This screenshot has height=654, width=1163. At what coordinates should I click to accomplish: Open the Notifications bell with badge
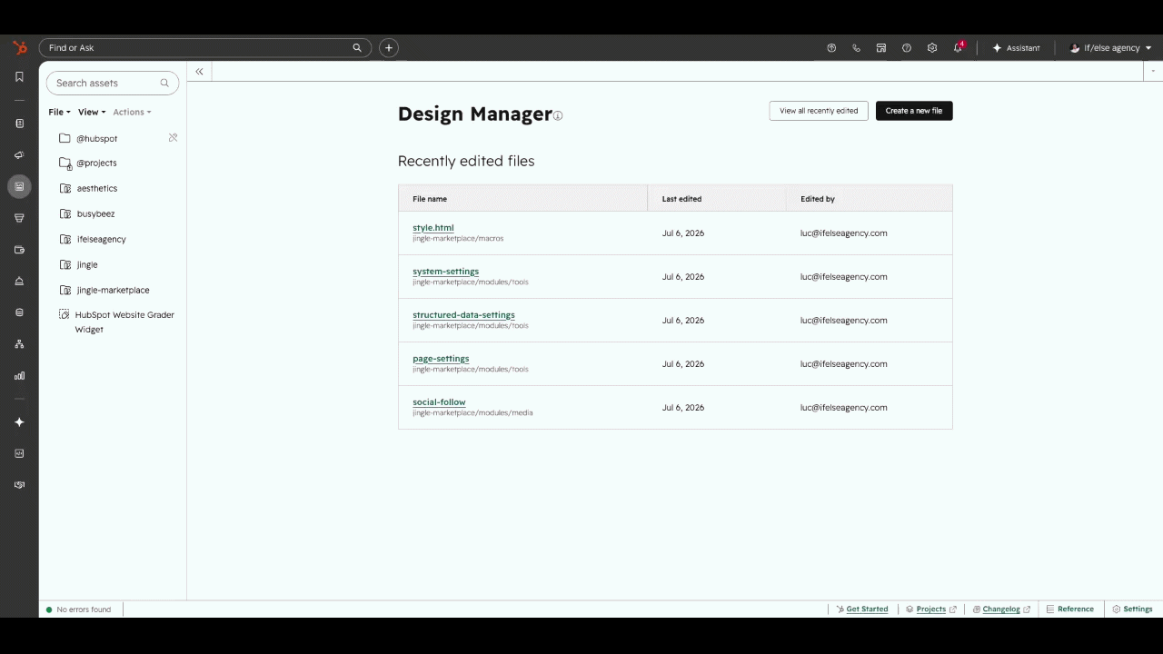tap(959, 47)
